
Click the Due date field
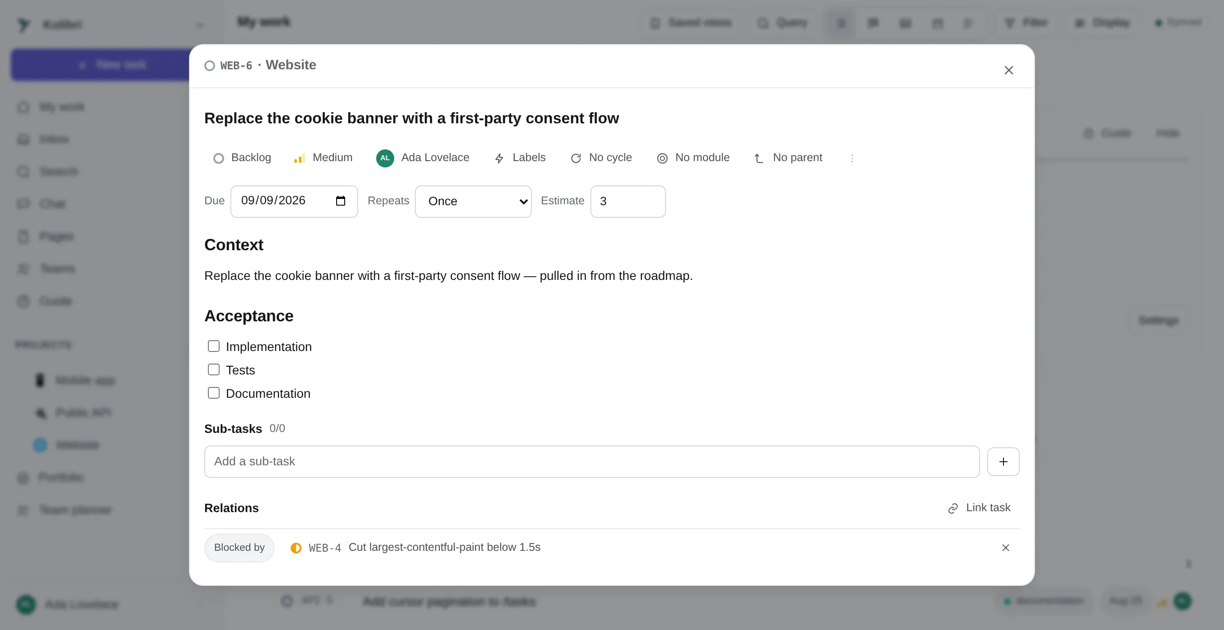[294, 201]
